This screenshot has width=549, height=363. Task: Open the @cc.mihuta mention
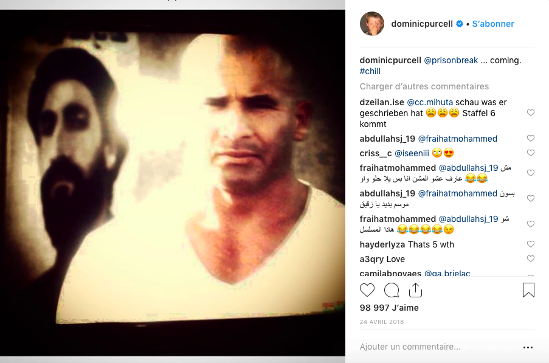[430, 102]
